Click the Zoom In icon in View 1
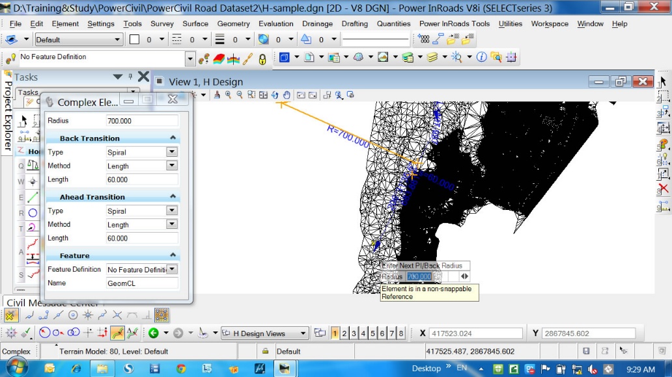The width and height of the screenshot is (672, 377). click(x=228, y=95)
